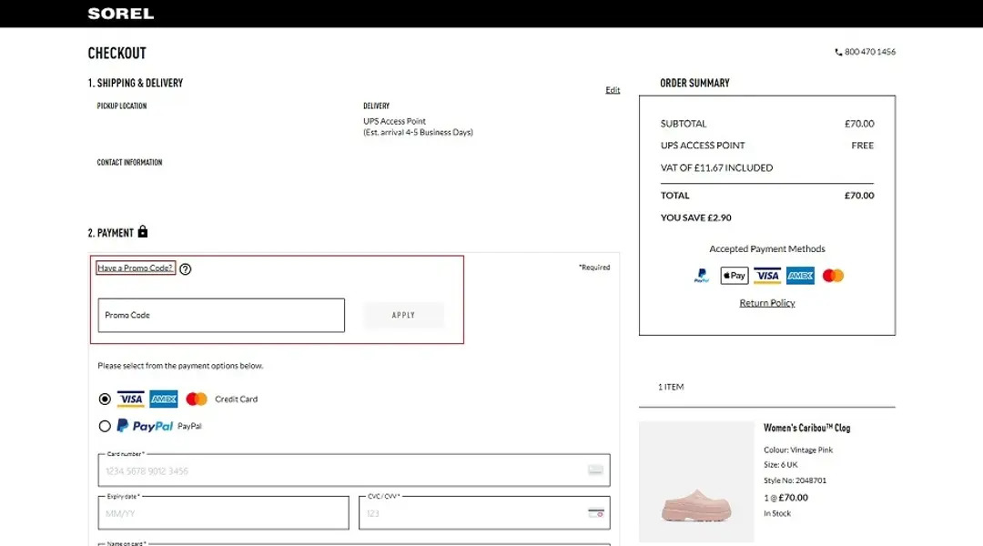Focus the Expiry date MM/YY field

tap(223, 512)
